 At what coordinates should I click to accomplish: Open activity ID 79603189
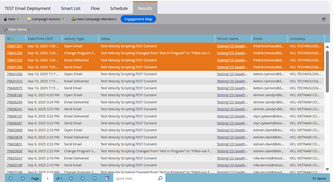tap(14, 165)
